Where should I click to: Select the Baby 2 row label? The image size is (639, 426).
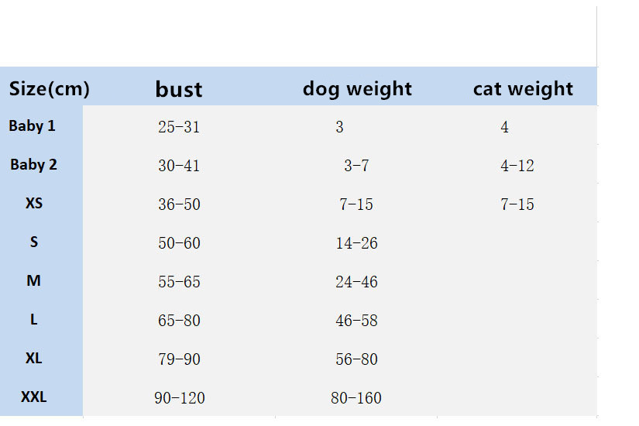pos(34,164)
